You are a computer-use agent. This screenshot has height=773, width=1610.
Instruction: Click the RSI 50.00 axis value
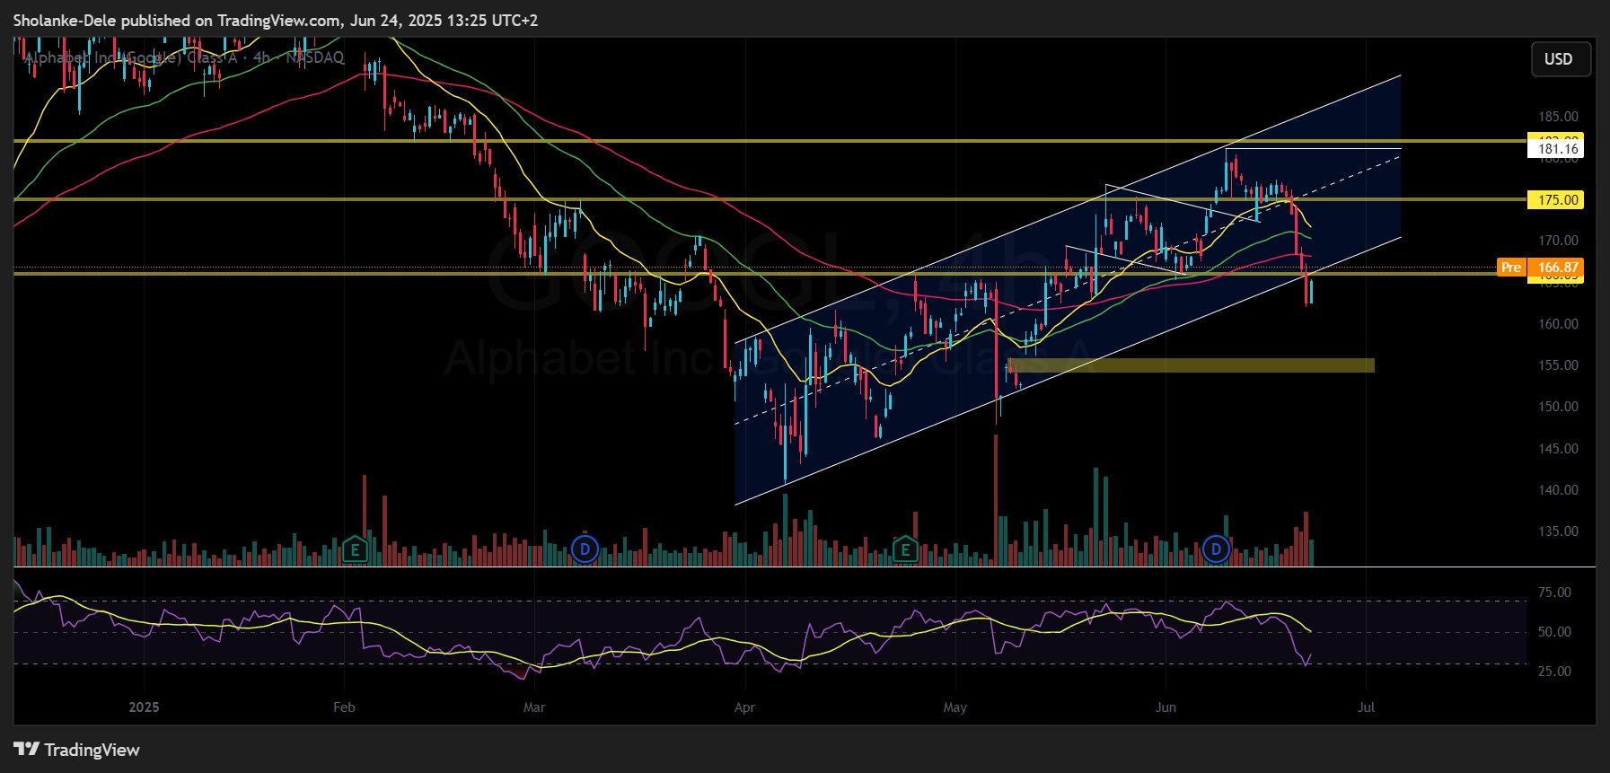tap(1554, 632)
